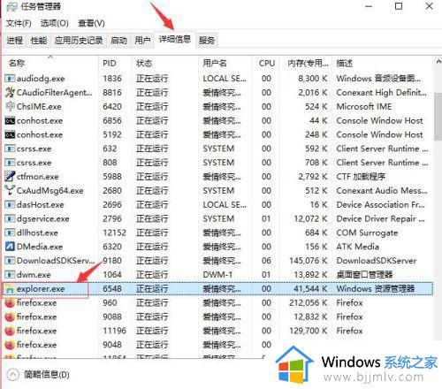Click PID value 12152
This screenshot has width=442, height=389.
click(114, 233)
